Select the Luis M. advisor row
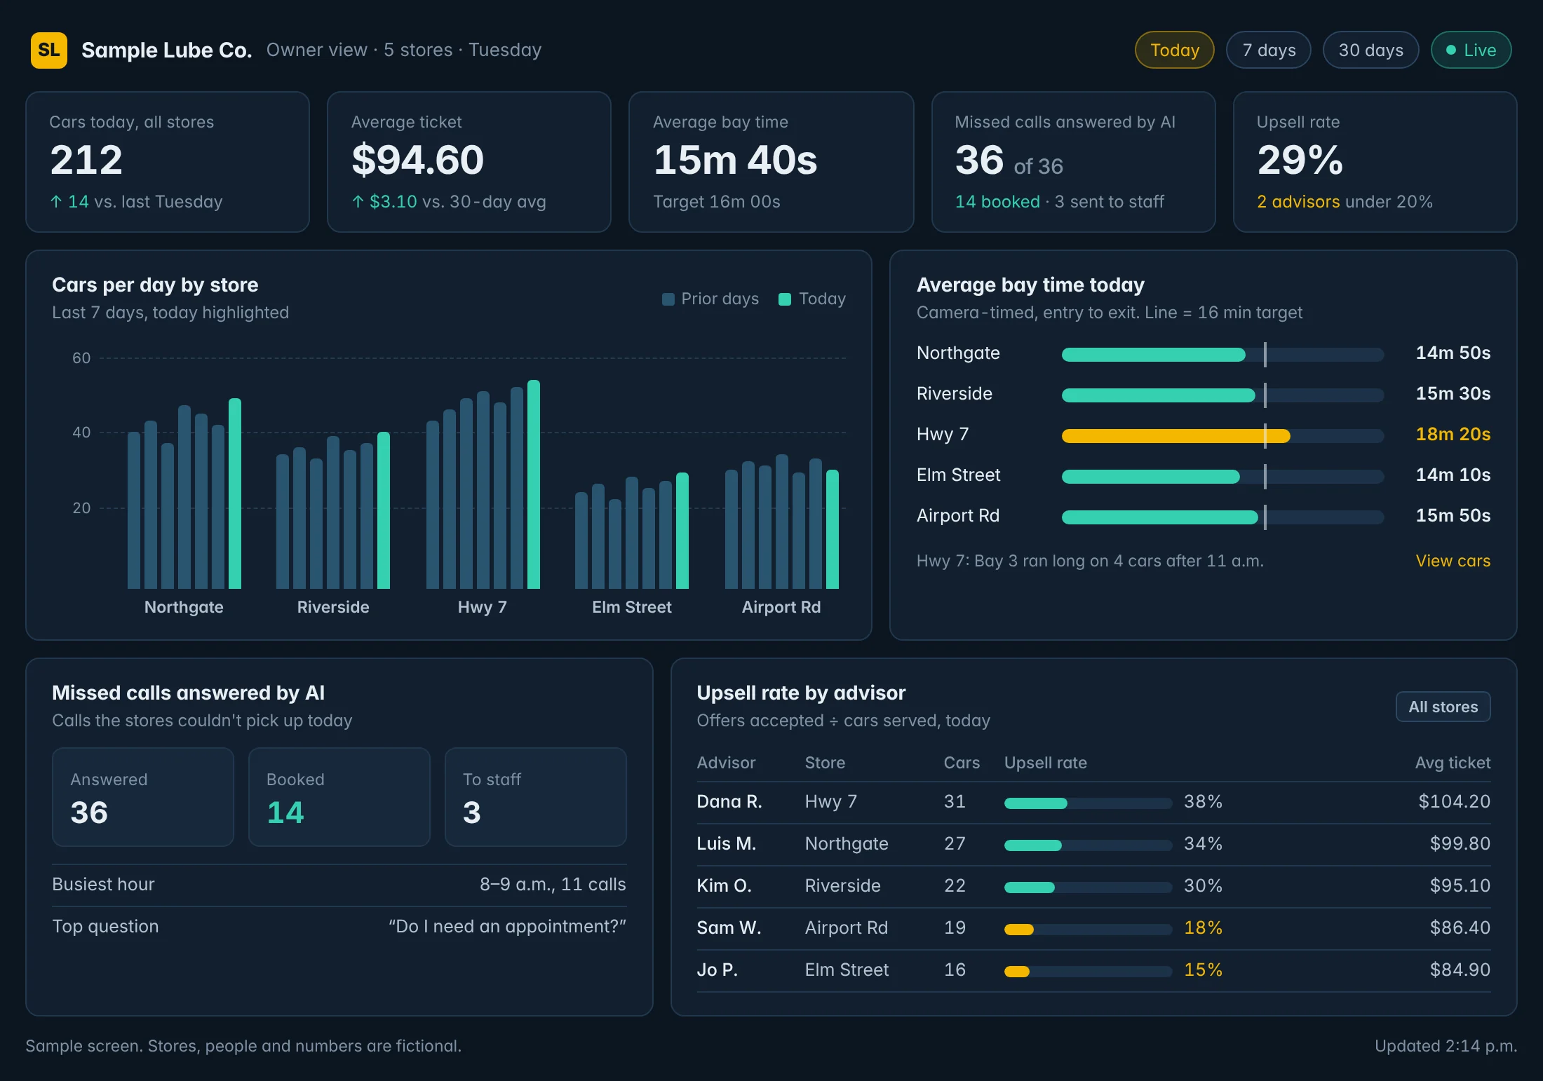Viewport: 1543px width, 1081px height. pos(1093,844)
